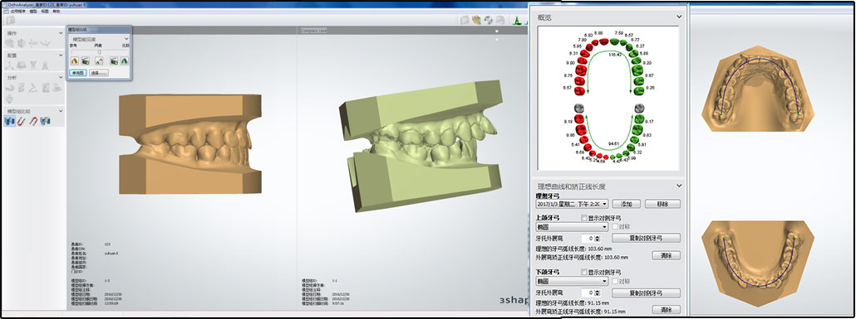Click the green histogram icon in top toolbar
This screenshot has width=856, height=319.
point(516,20)
